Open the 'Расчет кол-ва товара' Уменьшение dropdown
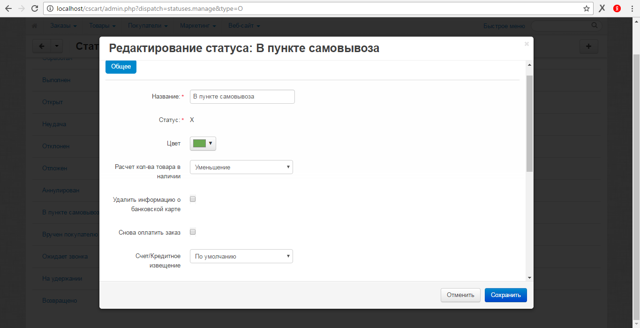The height and width of the screenshot is (328, 640). [x=241, y=167]
